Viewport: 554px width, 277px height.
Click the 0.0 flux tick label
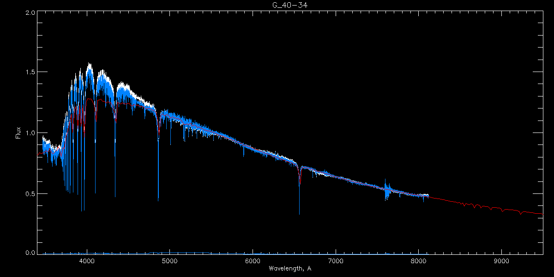[30, 253]
